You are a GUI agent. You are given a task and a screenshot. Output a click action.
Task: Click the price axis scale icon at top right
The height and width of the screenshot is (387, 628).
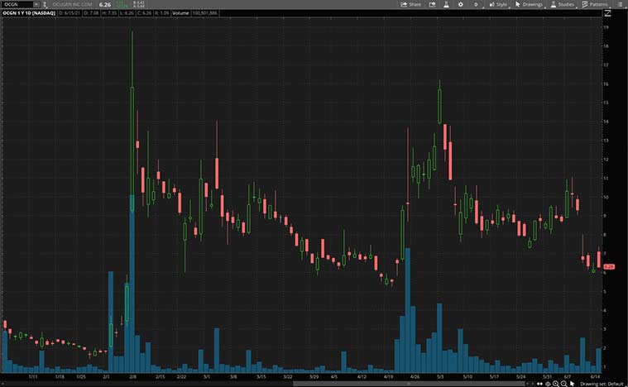click(x=607, y=13)
